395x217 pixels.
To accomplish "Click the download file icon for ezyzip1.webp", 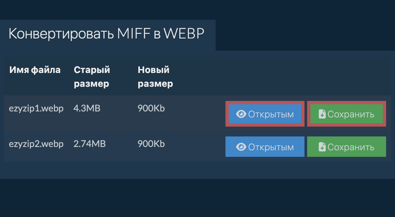I will tap(322, 114).
